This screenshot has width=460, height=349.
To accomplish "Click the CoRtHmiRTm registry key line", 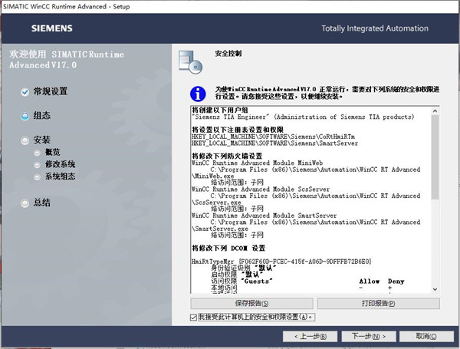I will point(273,137).
